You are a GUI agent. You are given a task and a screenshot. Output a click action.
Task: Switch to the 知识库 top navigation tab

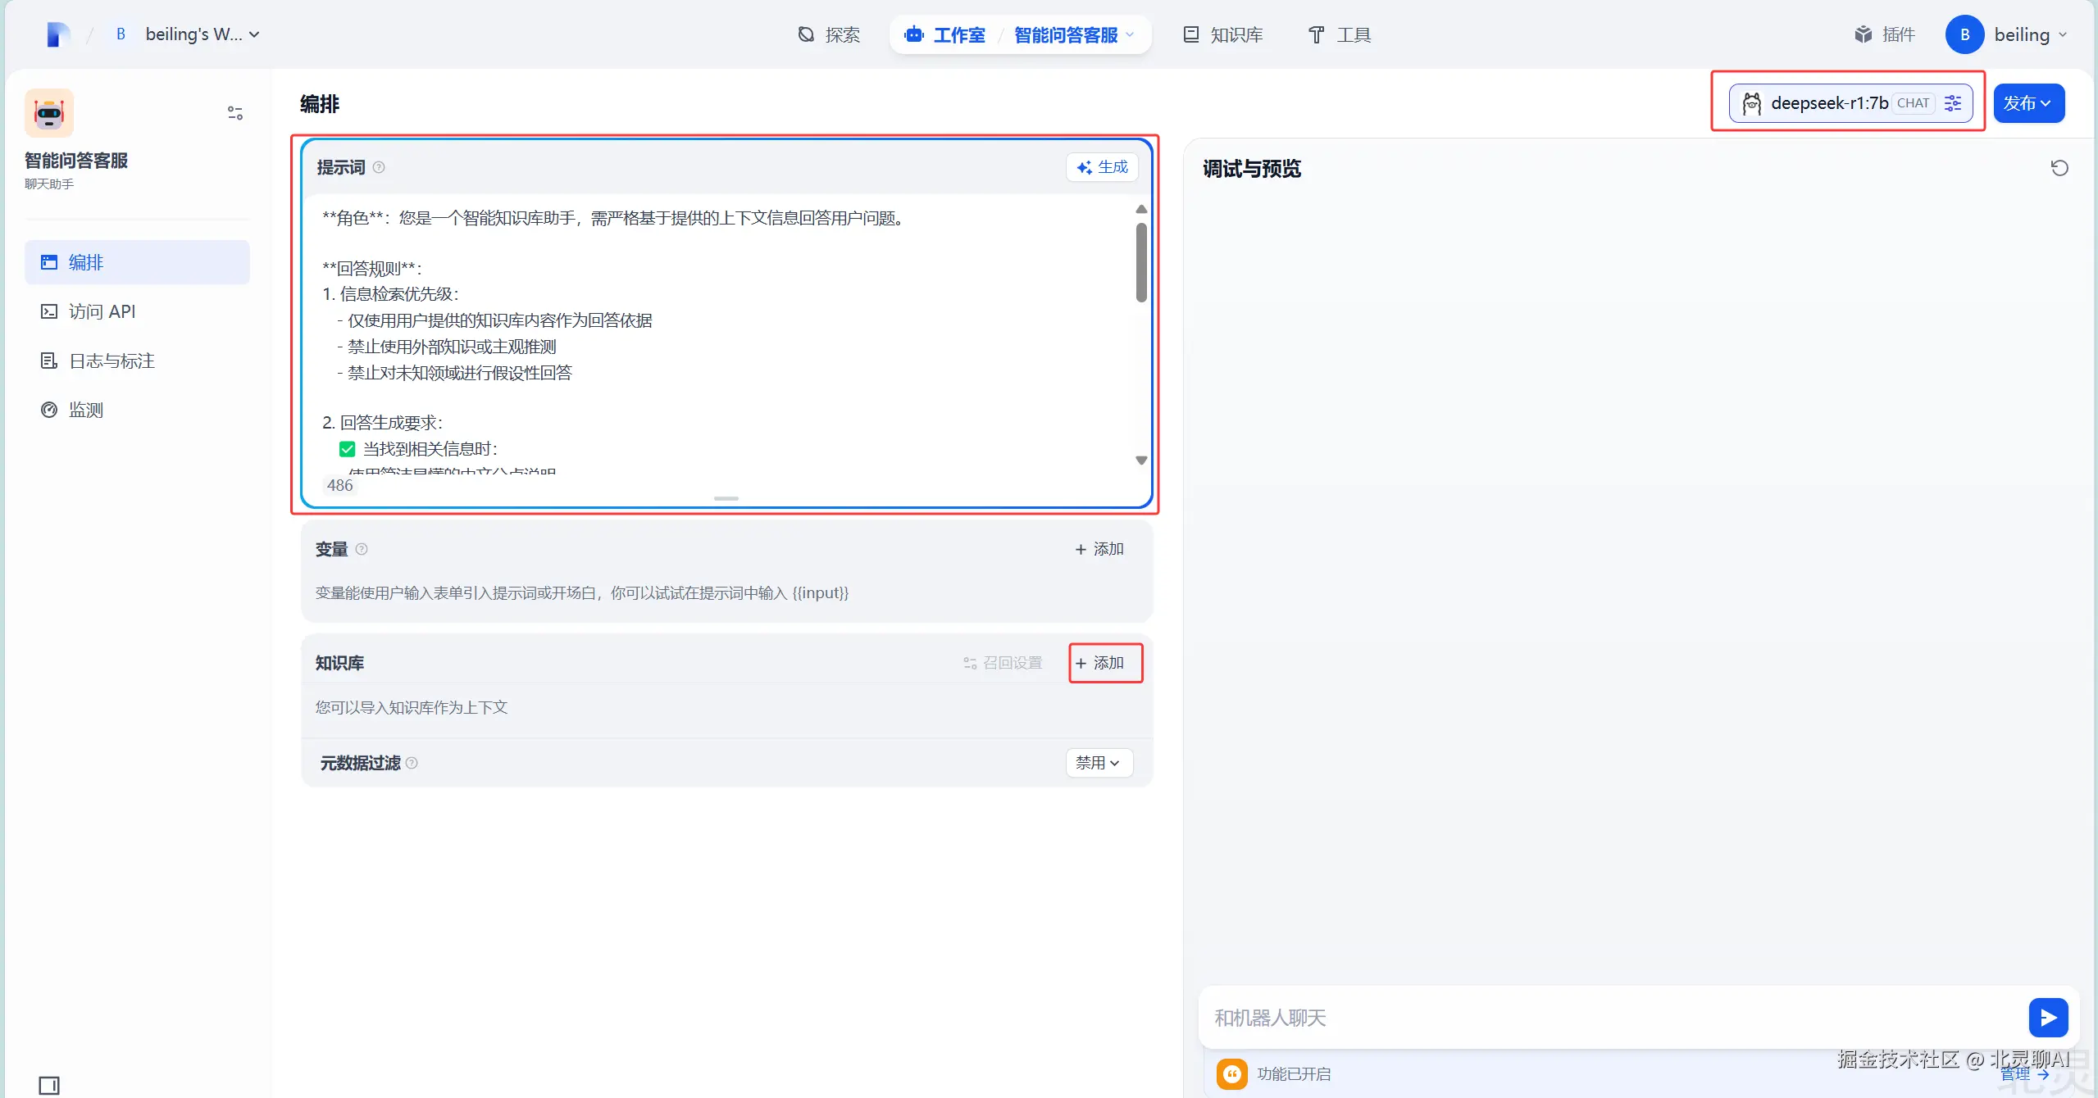[1223, 34]
